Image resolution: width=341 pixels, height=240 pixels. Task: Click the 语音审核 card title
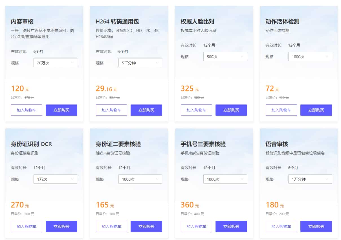pos(277,144)
